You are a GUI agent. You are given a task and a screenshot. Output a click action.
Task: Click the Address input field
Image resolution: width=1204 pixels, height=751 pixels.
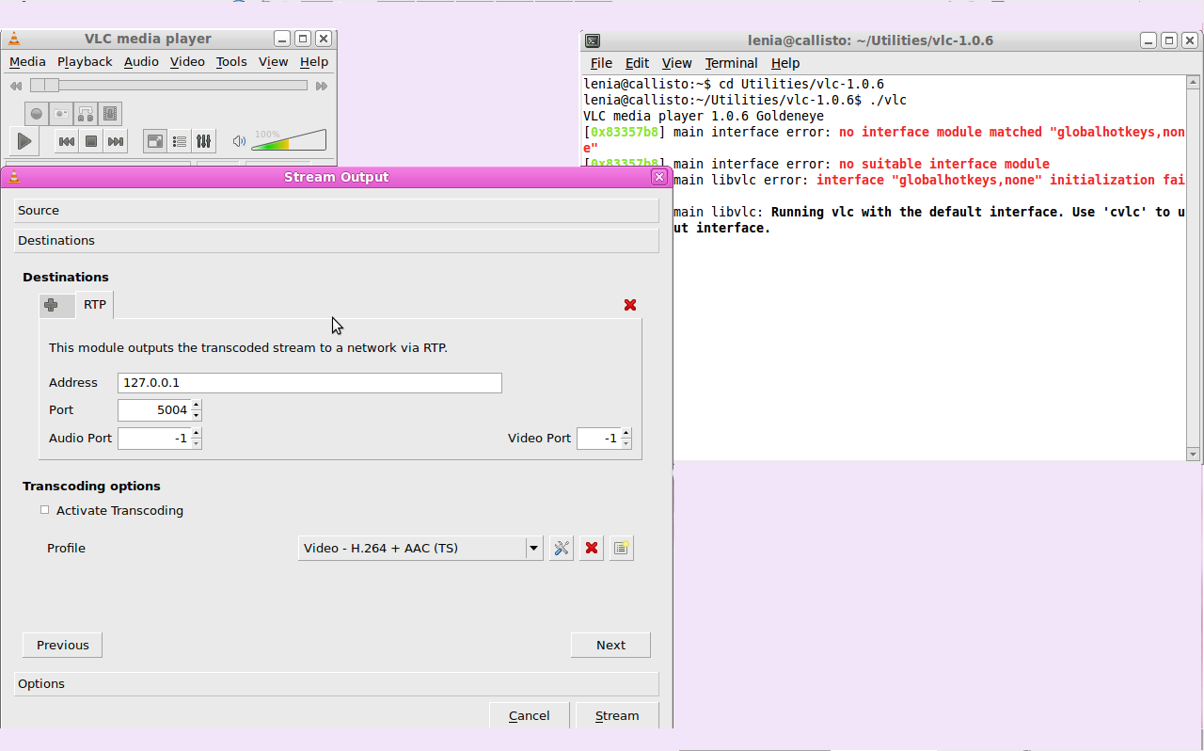coord(309,383)
